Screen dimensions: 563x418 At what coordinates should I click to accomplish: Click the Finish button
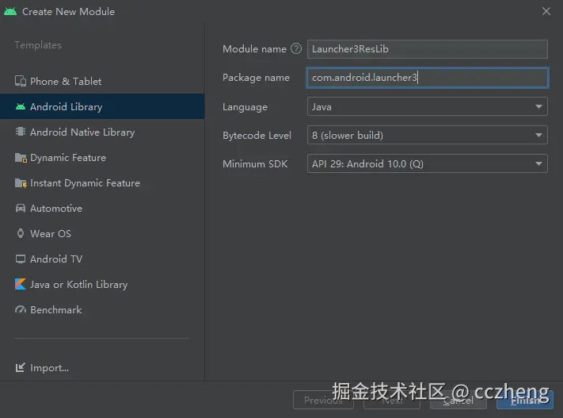(x=524, y=400)
